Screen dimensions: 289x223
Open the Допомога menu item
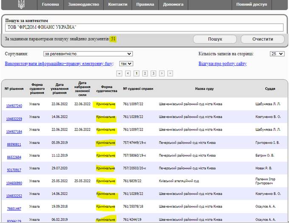(173, 4)
